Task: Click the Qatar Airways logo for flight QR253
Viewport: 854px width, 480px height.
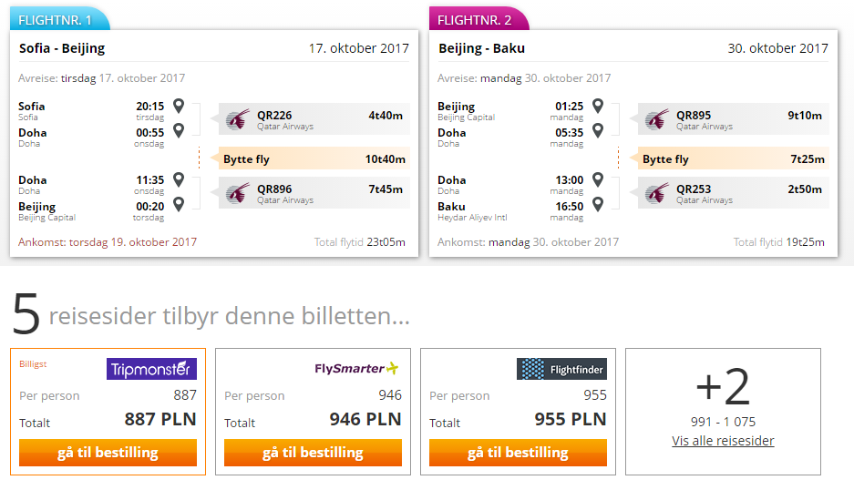Action: tap(657, 193)
